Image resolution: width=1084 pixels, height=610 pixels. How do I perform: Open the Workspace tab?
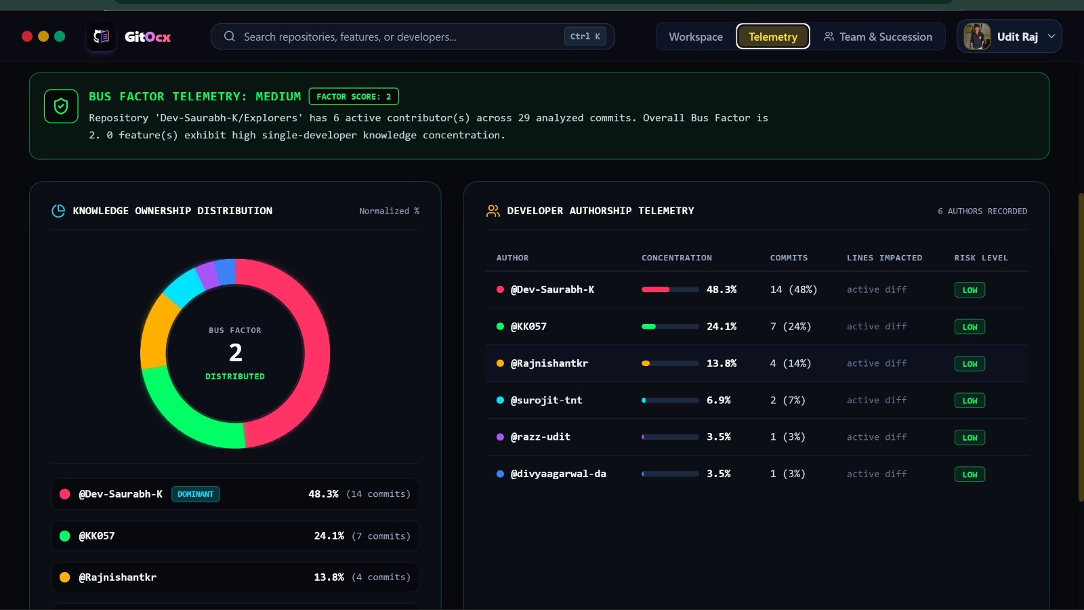click(x=696, y=37)
